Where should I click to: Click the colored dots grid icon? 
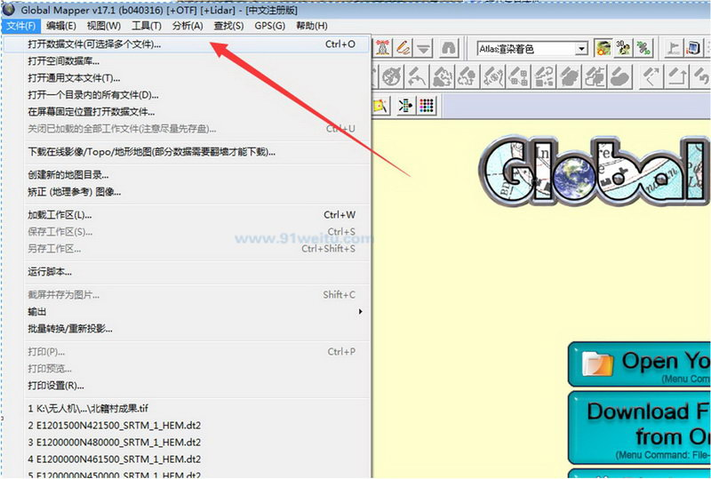(427, 106)
